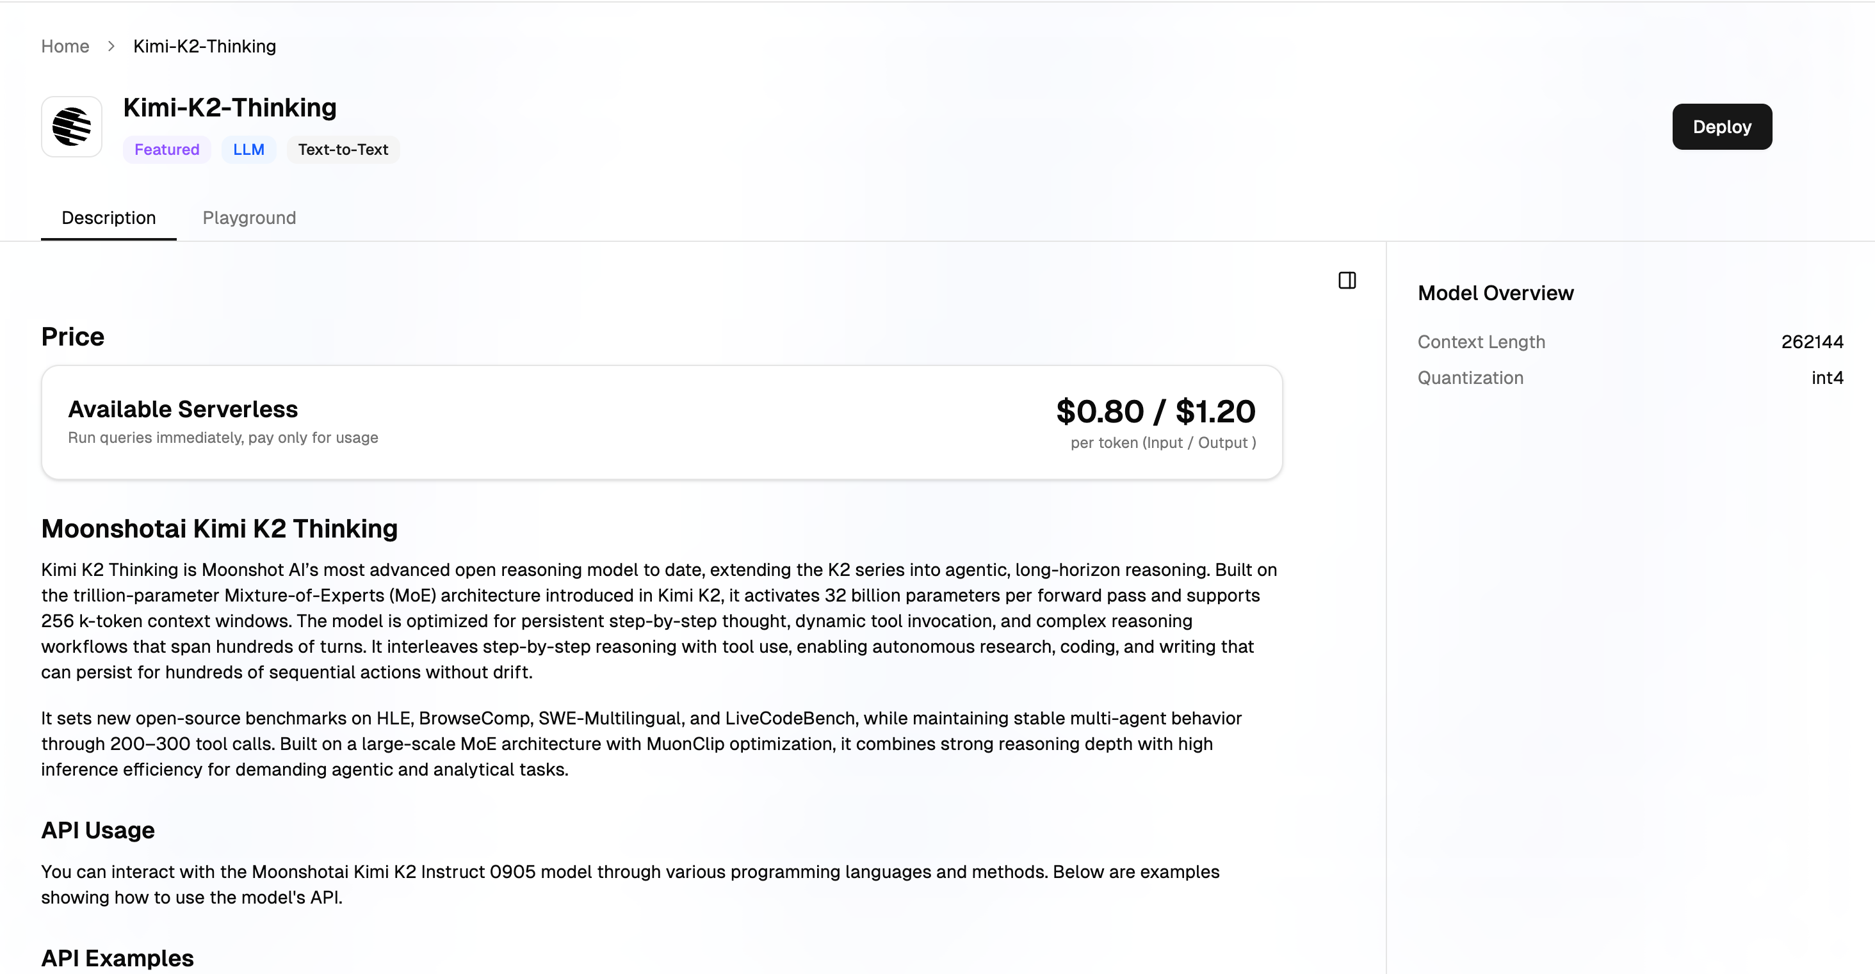Select the Available Serverless pricing card
The width and height of the screenshot is (1875, 974).
(662, 422)
